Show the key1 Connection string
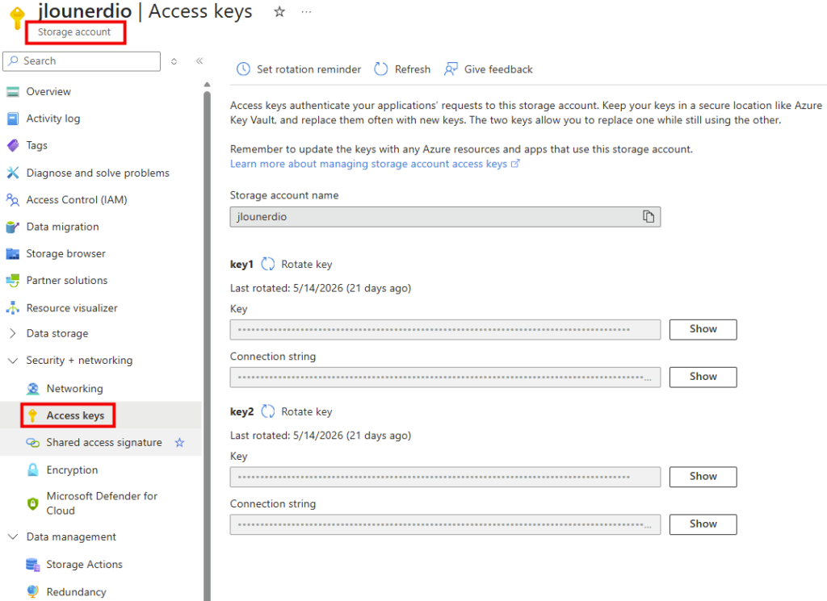This screenshot has width=827, height=601. click(x=703, y=377)
